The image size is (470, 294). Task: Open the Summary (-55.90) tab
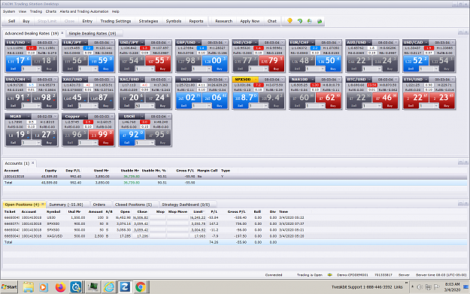tap(66, 205)
